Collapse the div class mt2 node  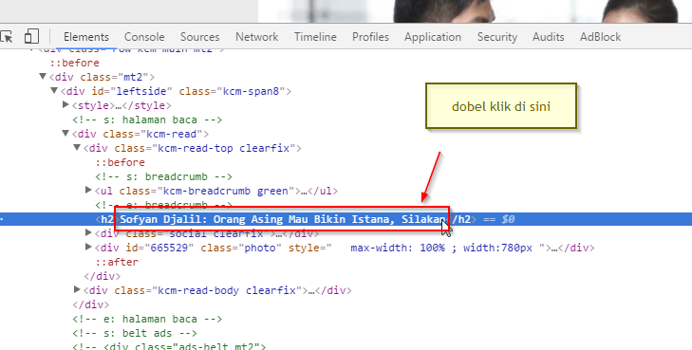click(43, 76)
